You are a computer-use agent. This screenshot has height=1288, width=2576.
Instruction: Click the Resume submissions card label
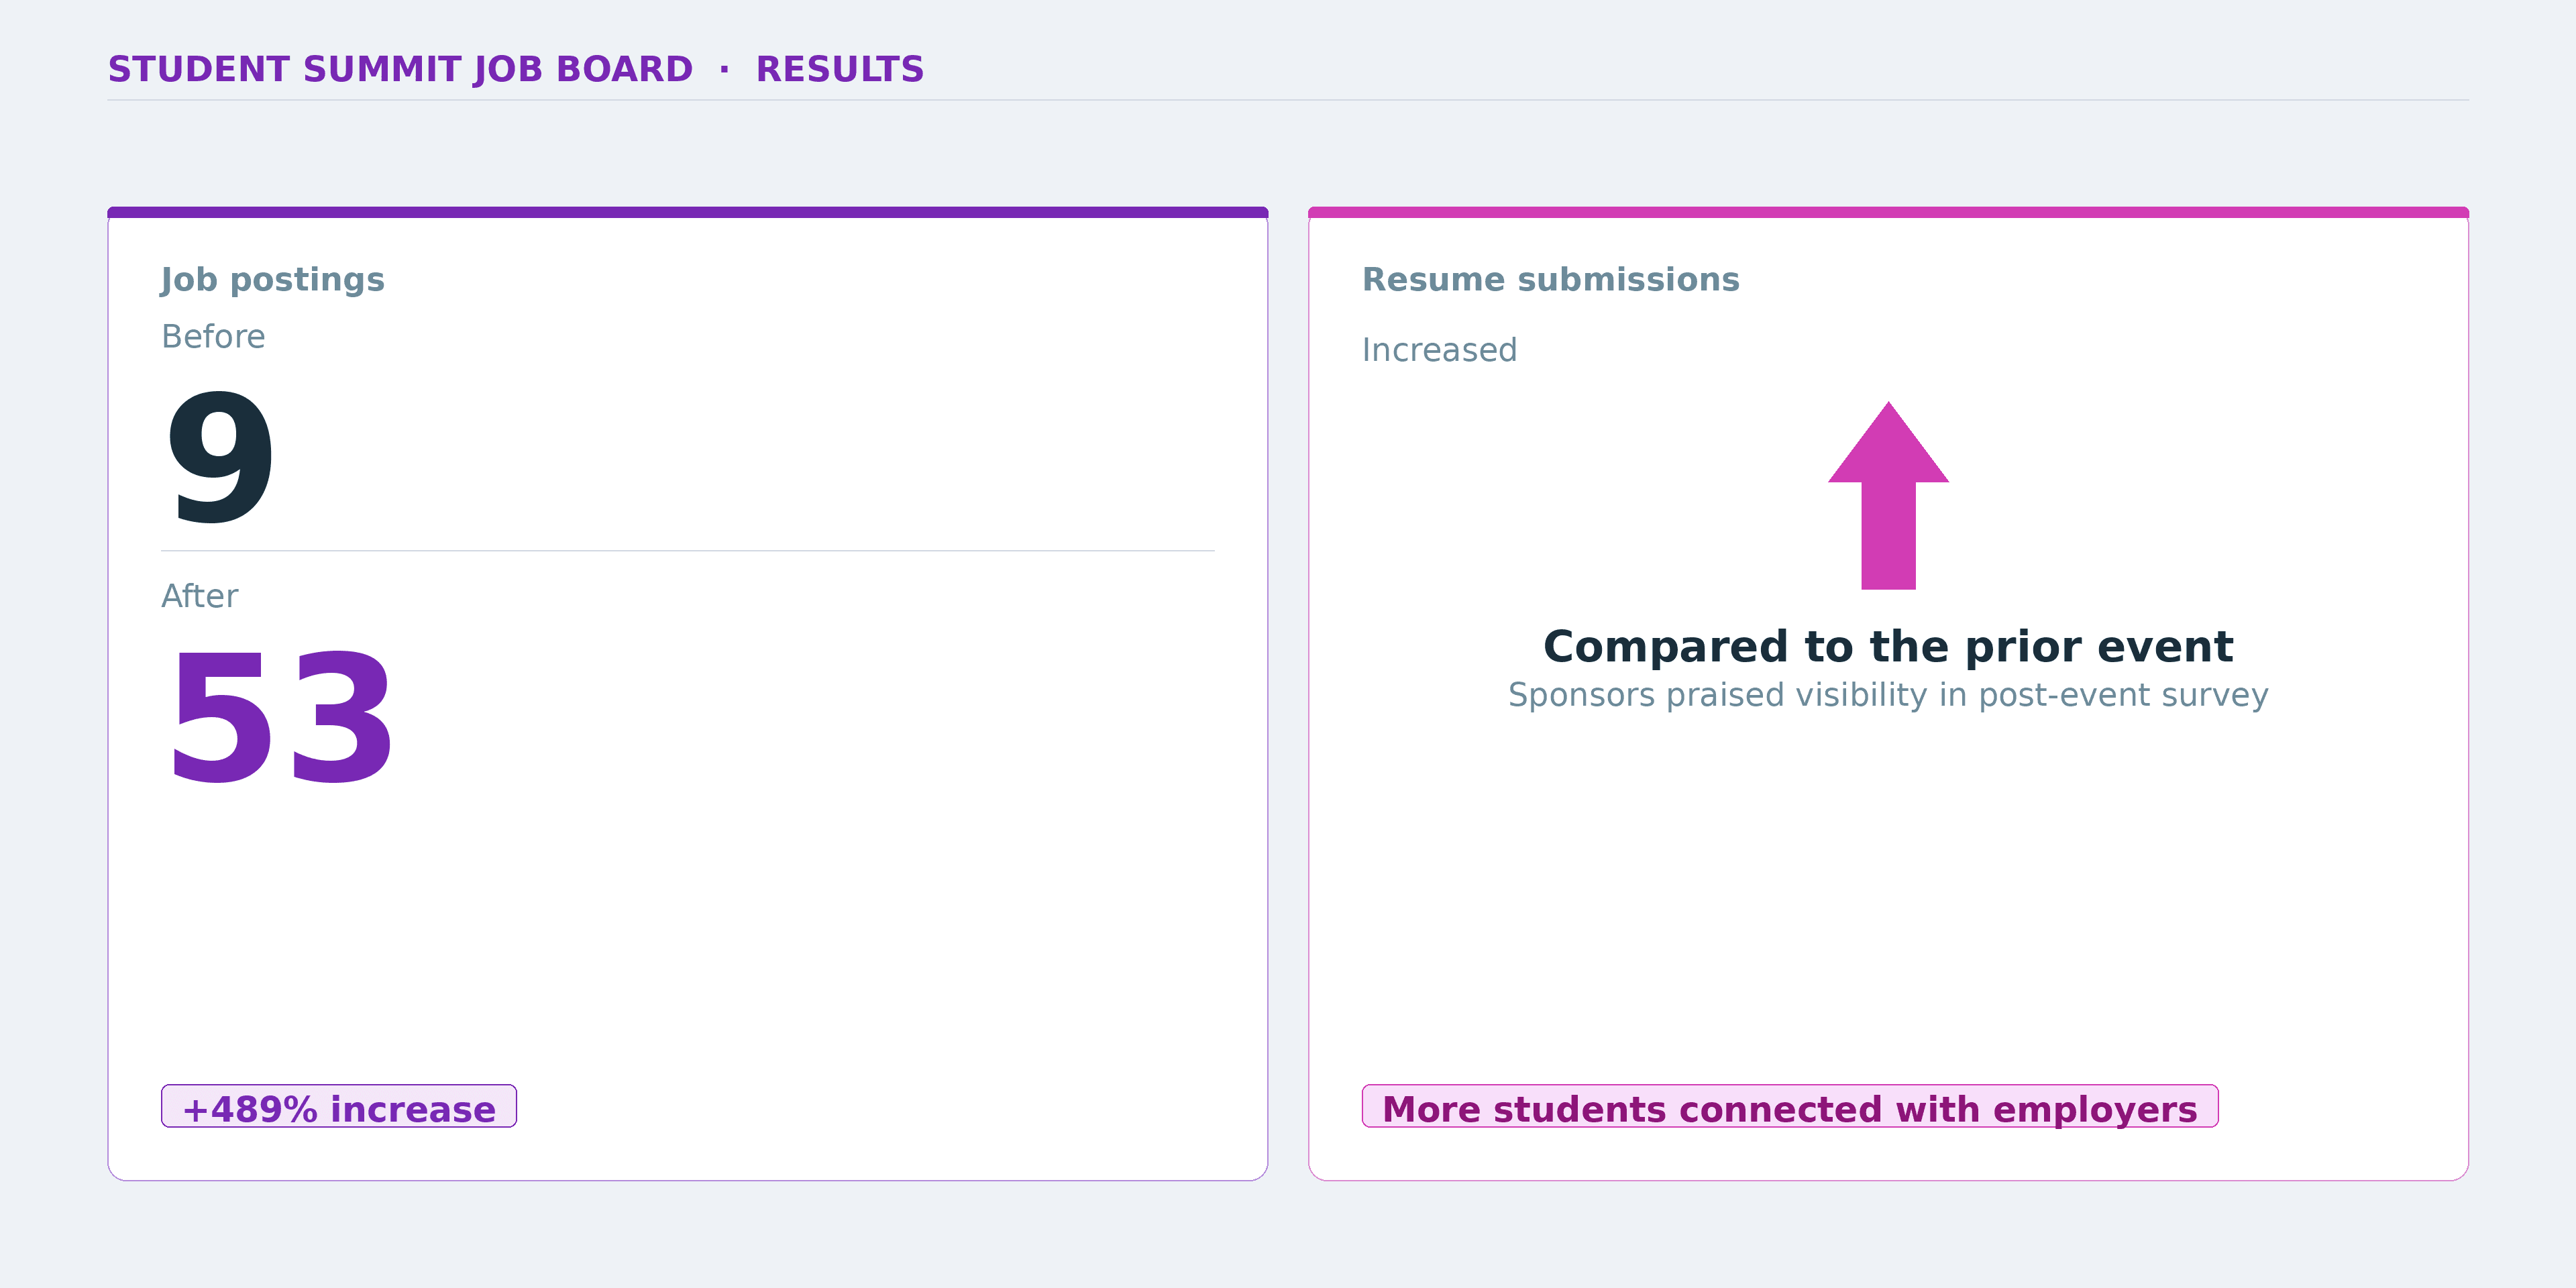[x=1551, y=280]
